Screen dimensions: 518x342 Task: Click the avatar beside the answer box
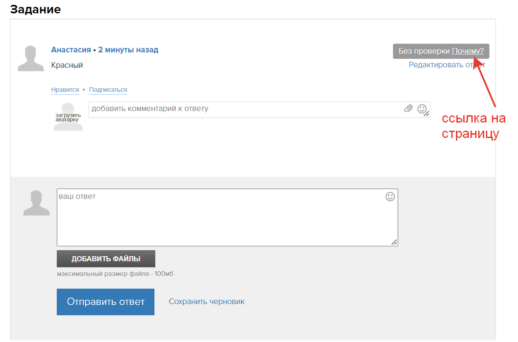36,203
